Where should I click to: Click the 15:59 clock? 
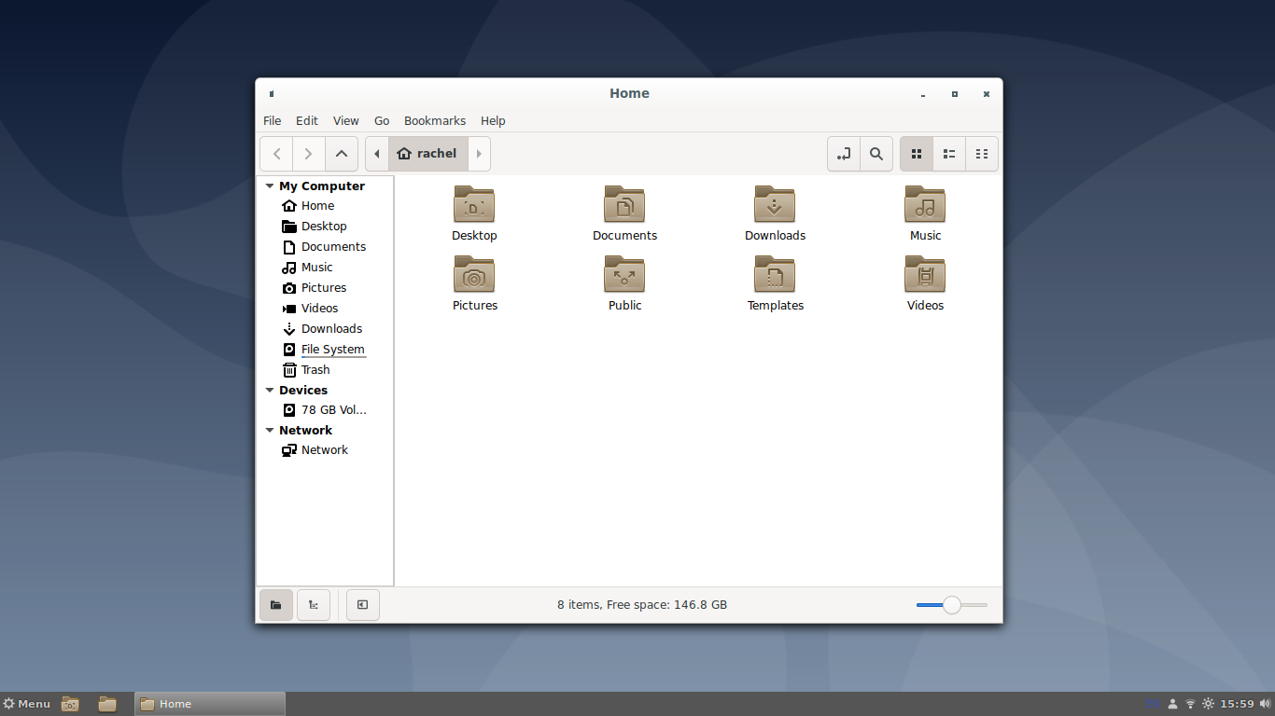coord(1237,704)
